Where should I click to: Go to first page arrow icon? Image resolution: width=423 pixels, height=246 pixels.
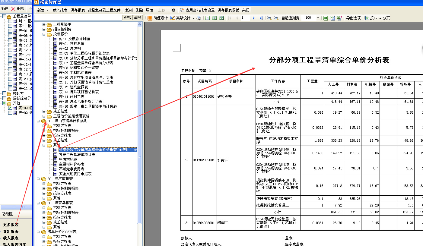(230, 18)
